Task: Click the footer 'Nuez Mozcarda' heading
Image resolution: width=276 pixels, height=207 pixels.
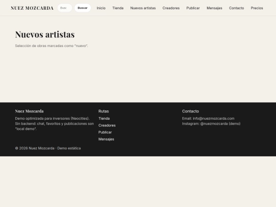Action: coord(30,111)
